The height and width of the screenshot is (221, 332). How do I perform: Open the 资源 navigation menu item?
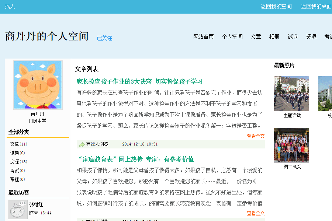click(x=311, y=36)
